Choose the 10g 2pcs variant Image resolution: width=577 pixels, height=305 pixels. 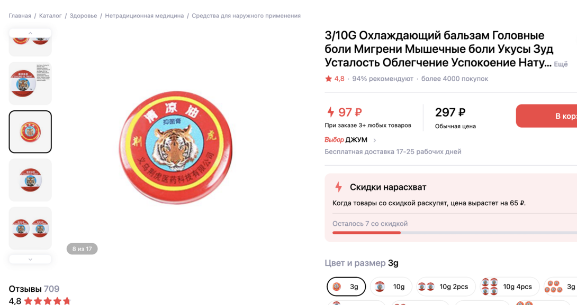coord(446,287)
